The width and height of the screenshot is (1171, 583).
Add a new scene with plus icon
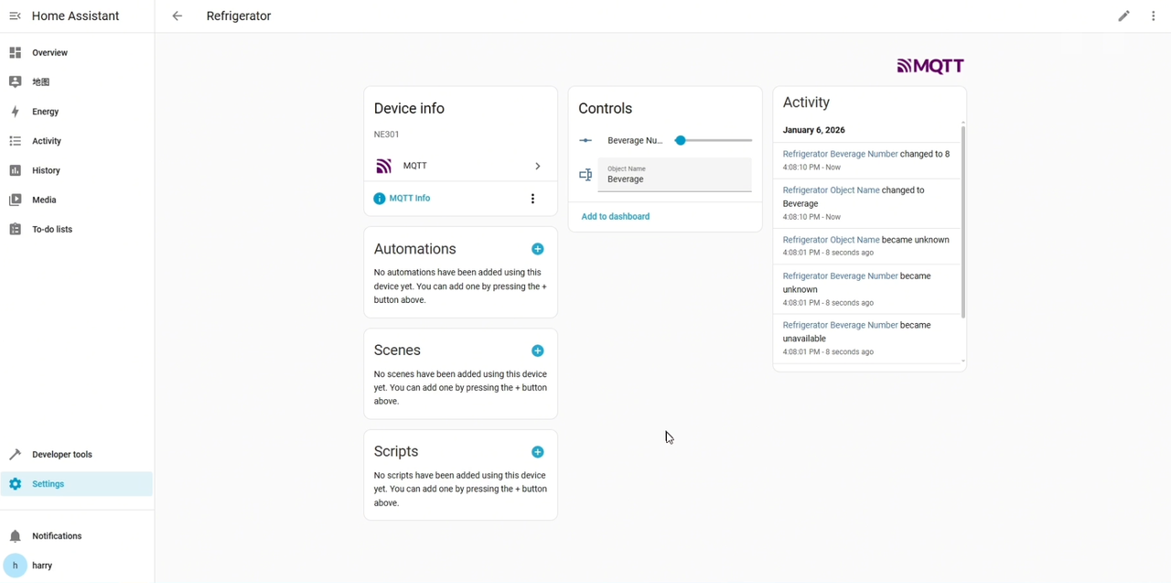pos(537,351)
